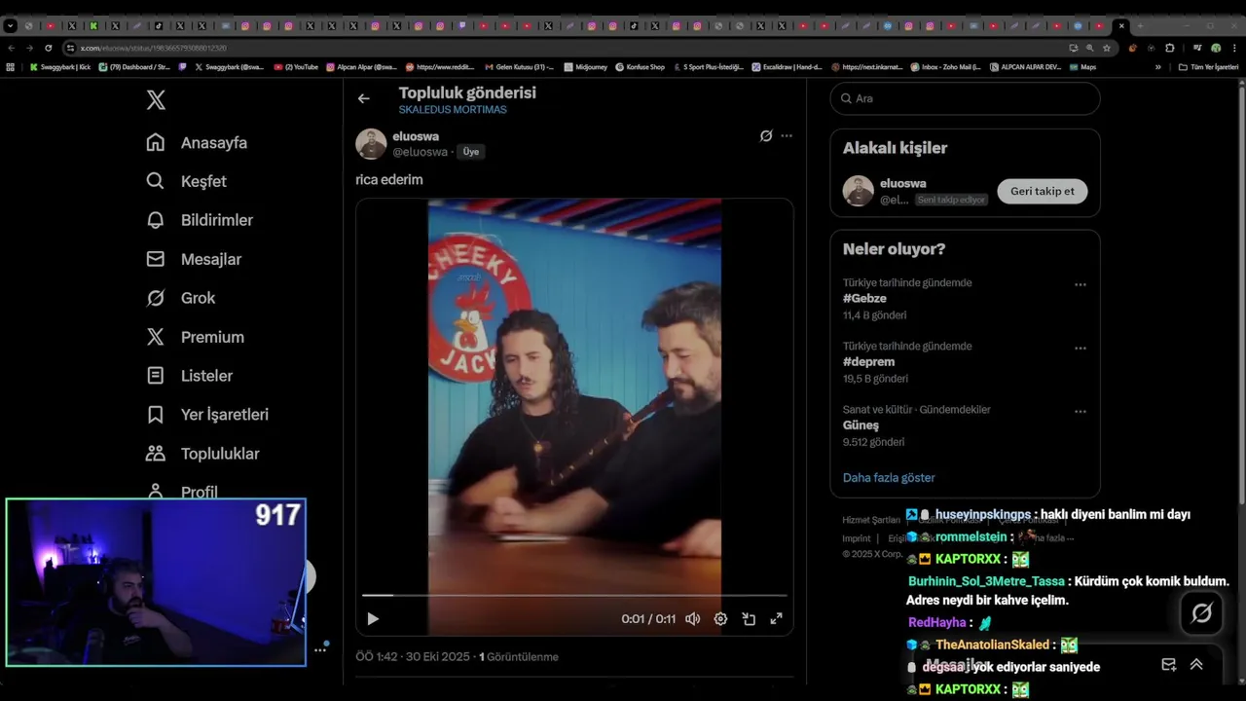Screen dimensions: 1246x701
Task: Show hidden bookmarks overflow chevron
Action: 1157,67
